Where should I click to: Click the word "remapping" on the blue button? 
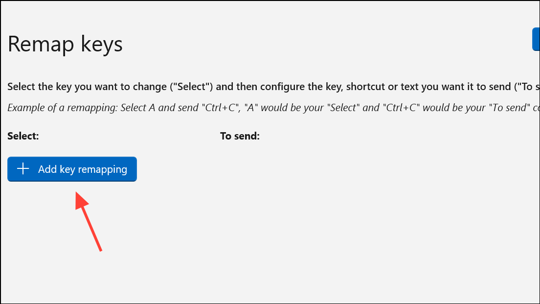[103, 169]
